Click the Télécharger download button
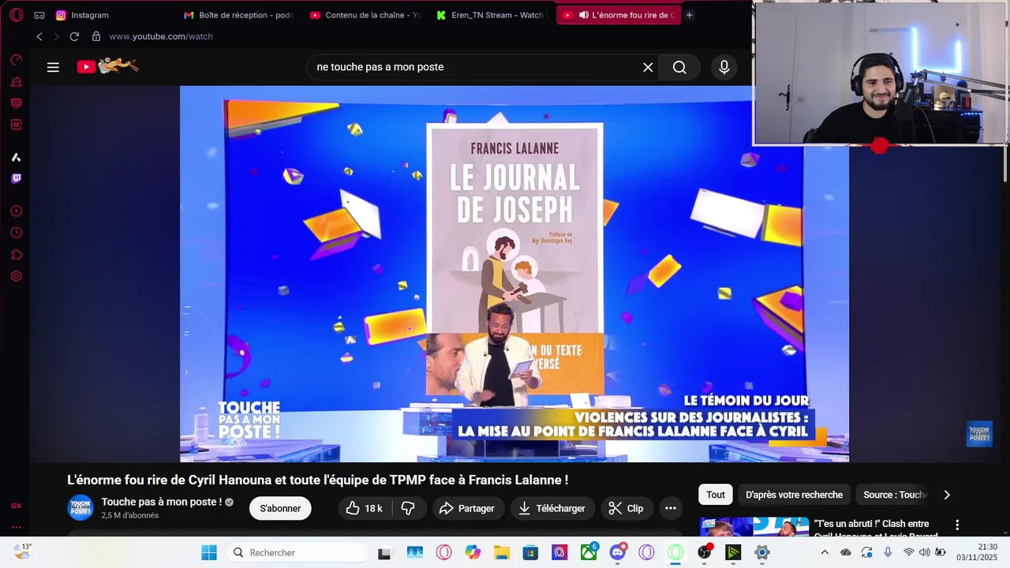The image size is (1010, 568). click(x=552, y=508)
